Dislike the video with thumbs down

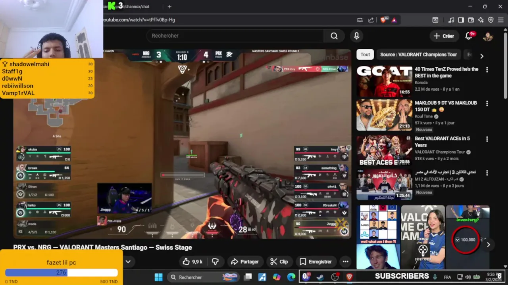click(x=216, y=262)
